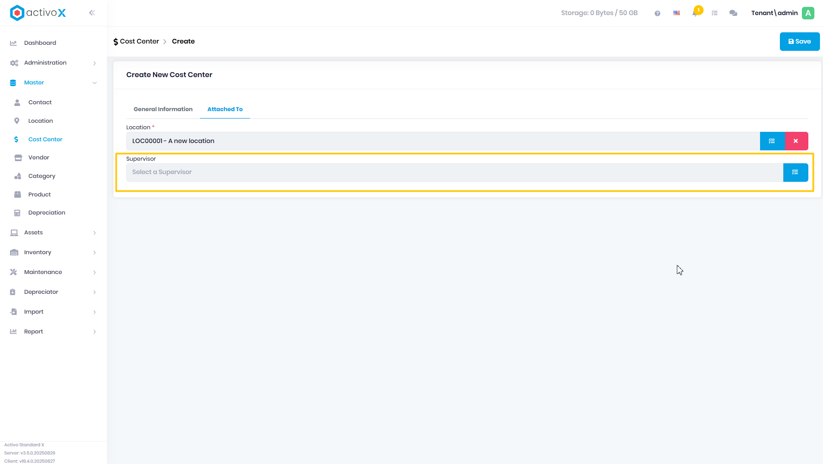The width and height of the screenshot is (823, 464).
Task: Click the Location pin icon
Action: pyautogui.click(x=17, y=121)
